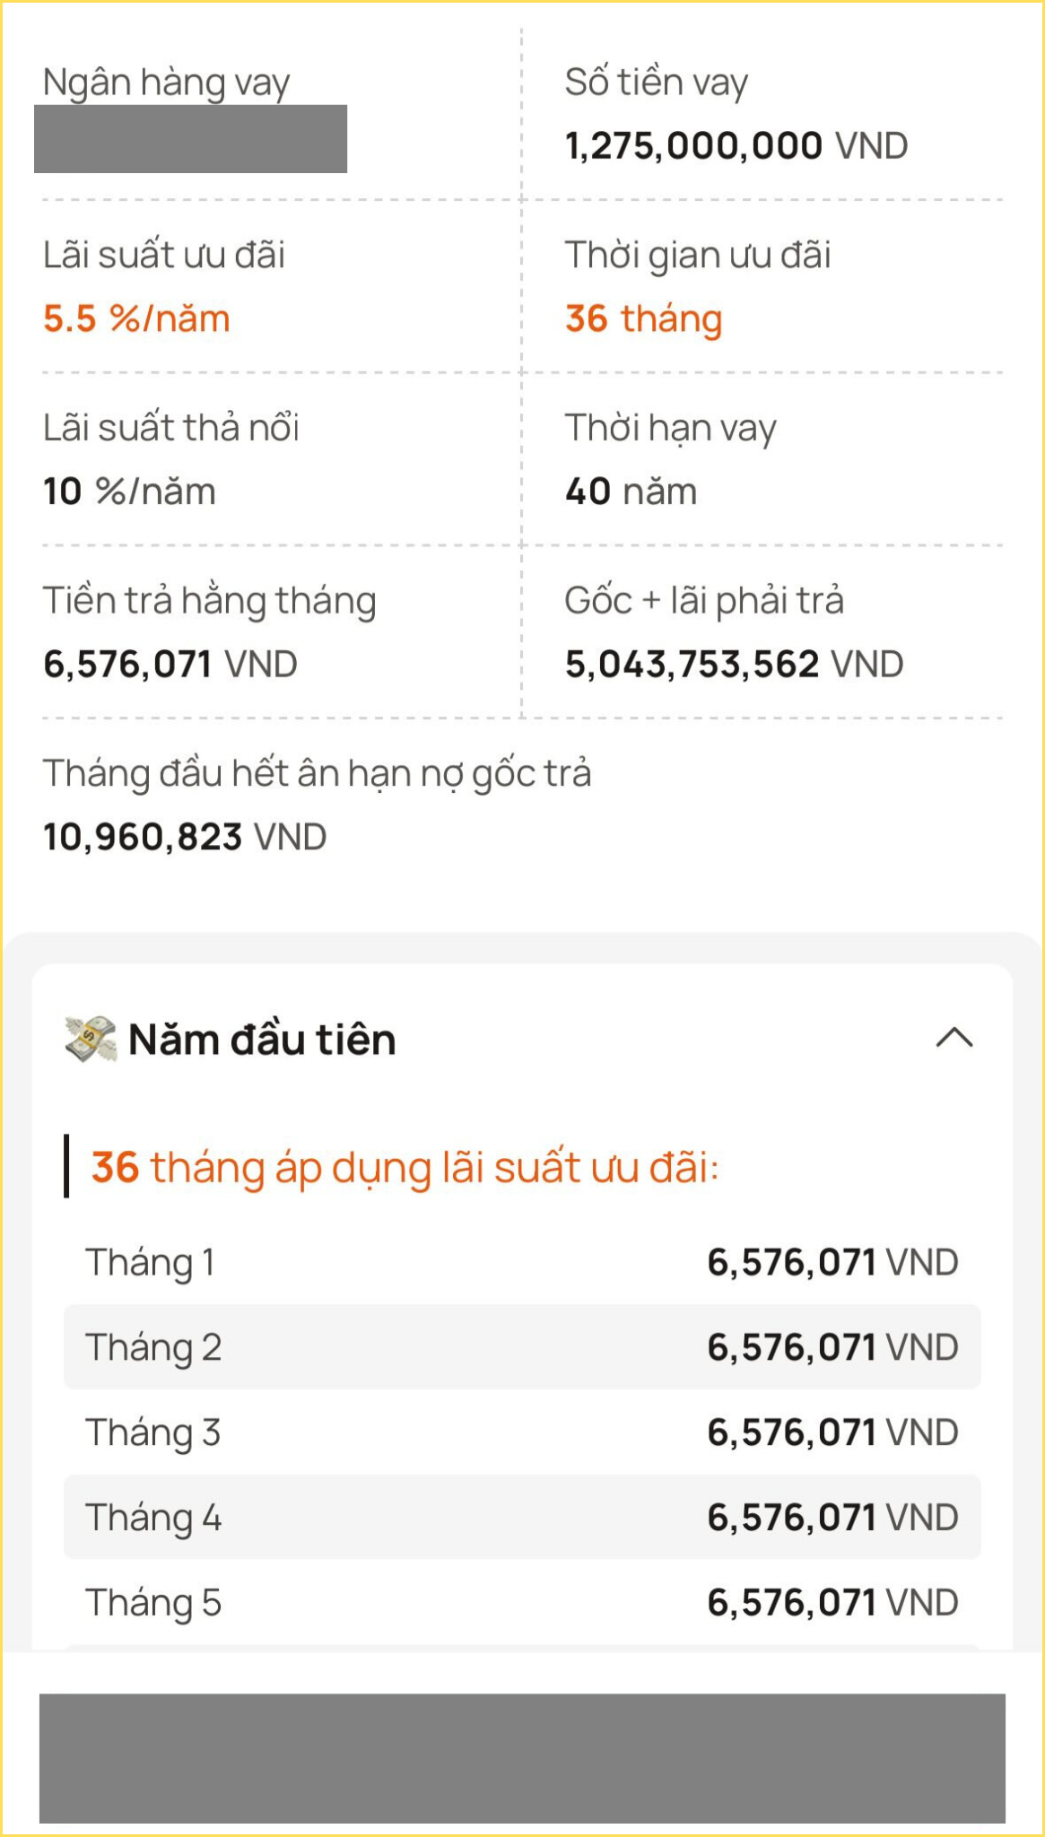This screenshot has height=1837, width=1045.
Task: Click the 36 tháng preferential period value
Action: click(642, 316)
